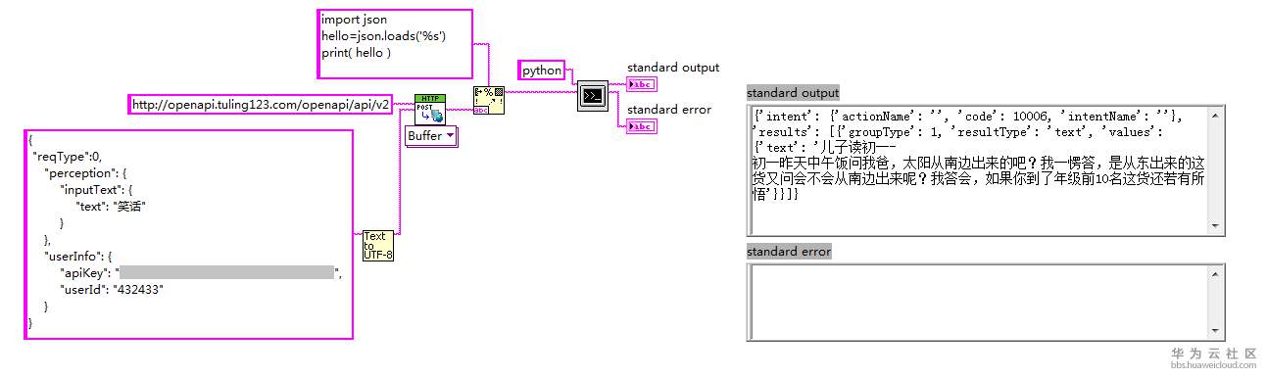Select 'standard output' label beside the terminal

(673, 68)
